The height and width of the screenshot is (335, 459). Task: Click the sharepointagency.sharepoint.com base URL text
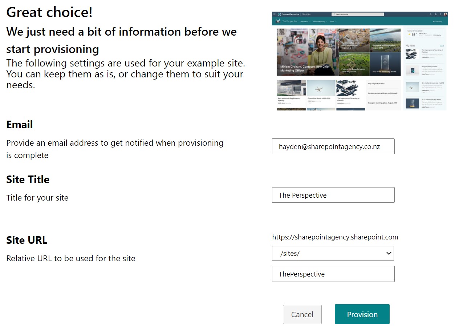point(335,237)
